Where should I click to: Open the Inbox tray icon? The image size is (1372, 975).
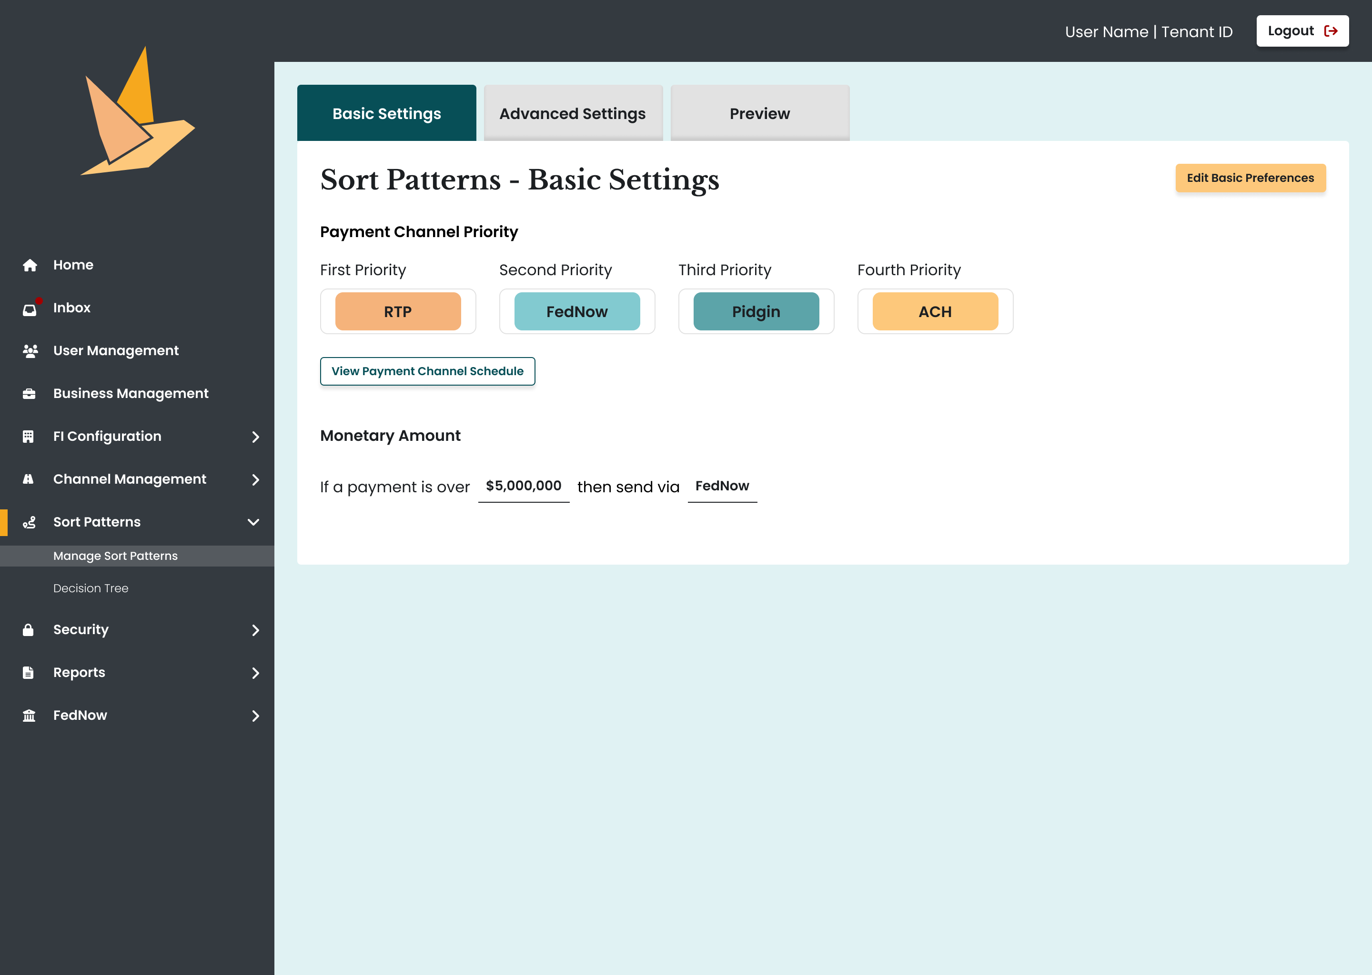click(x=30, y=309)
